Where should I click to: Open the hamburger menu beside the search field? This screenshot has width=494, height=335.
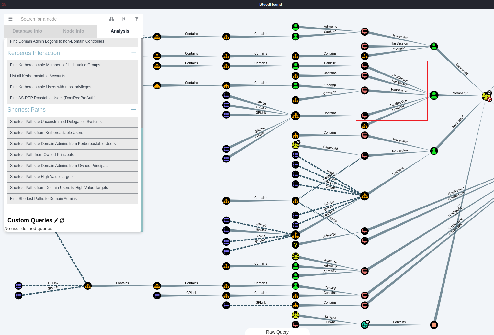[10, 19]
